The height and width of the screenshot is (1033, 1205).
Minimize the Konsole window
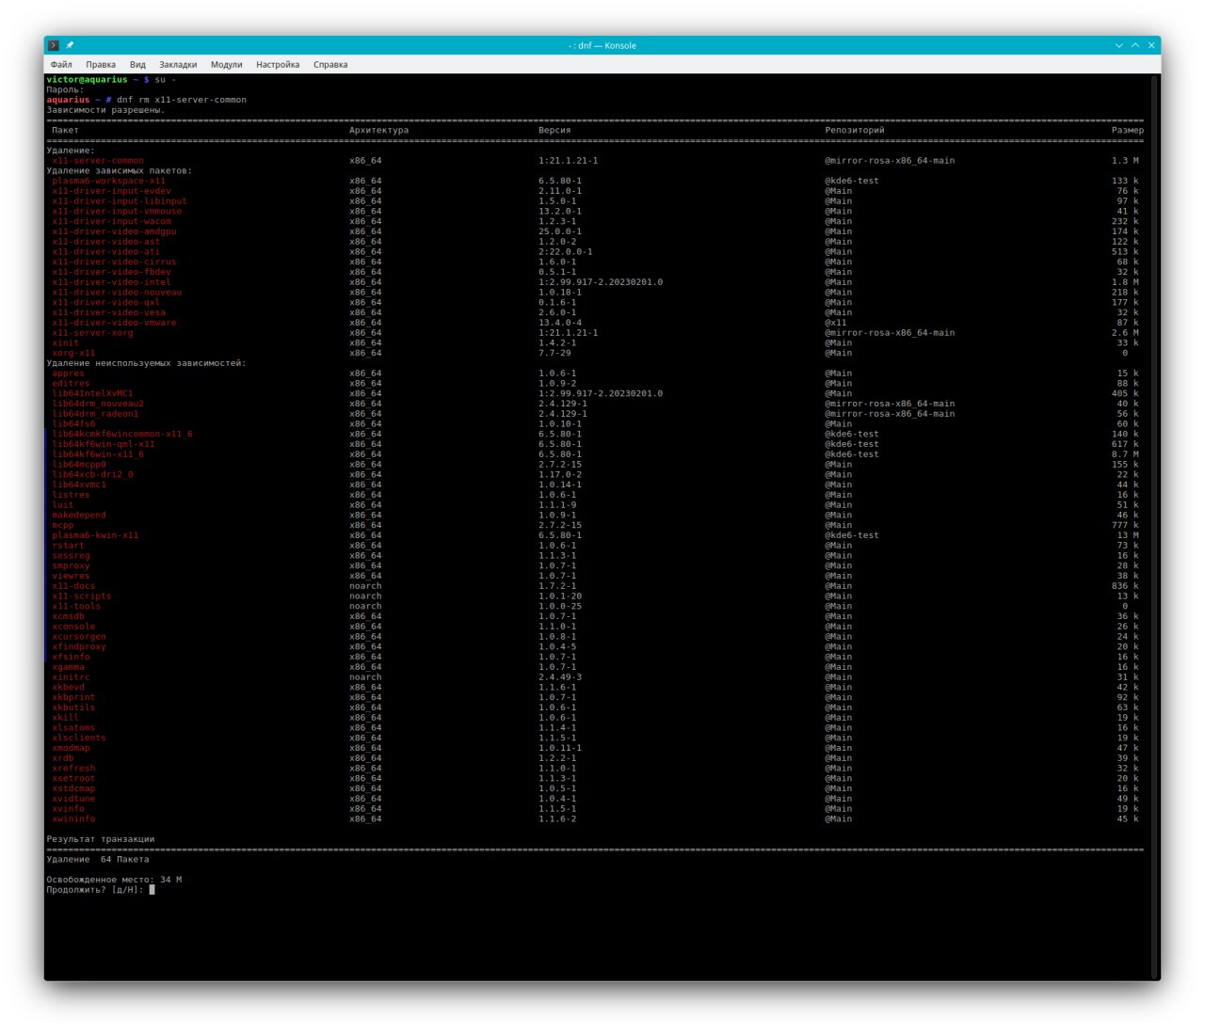[x=1118, y=45]
